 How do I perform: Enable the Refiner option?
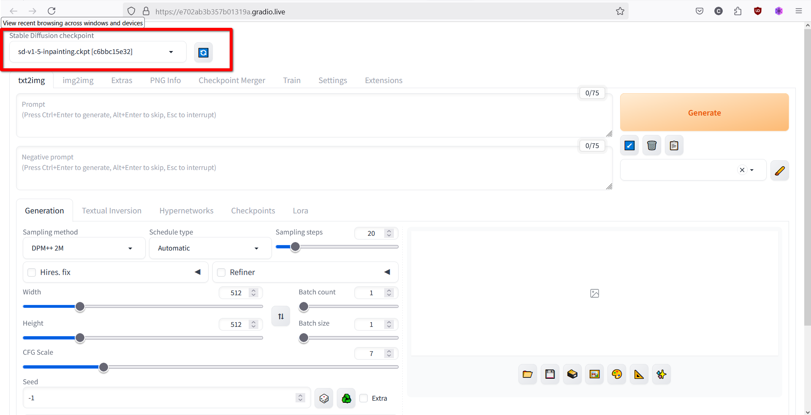[x=221, y=272]
